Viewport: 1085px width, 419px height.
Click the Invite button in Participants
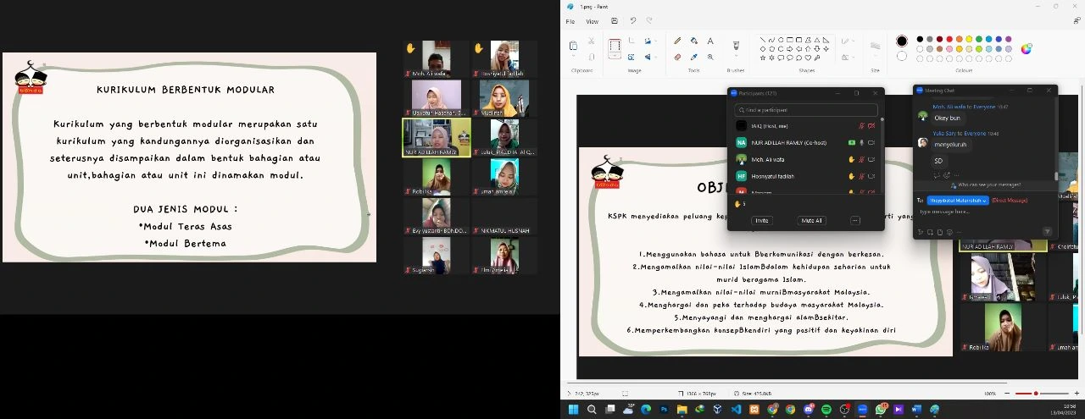tap(762, 220)
